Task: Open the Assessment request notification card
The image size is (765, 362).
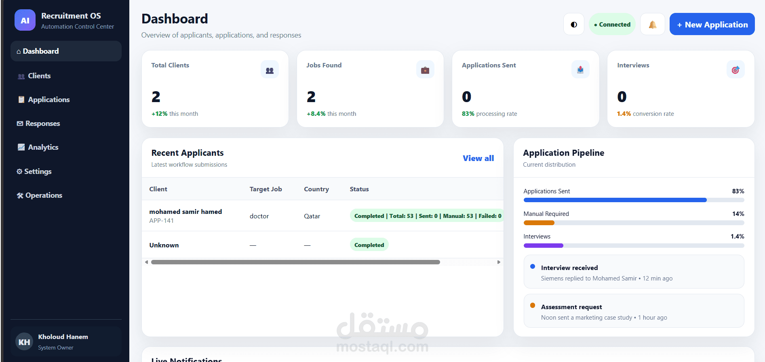Action: click(x=634, y=311)
